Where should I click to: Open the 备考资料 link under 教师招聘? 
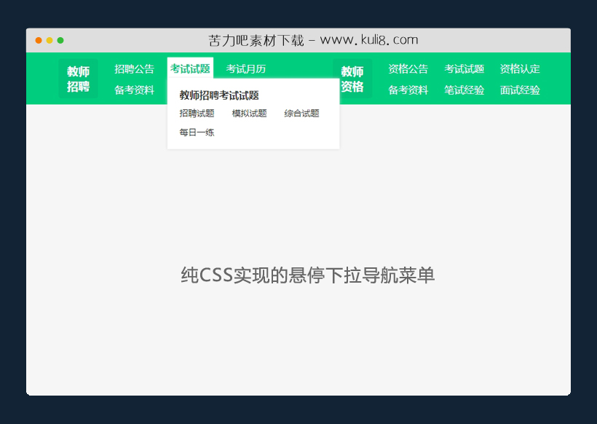135,90
